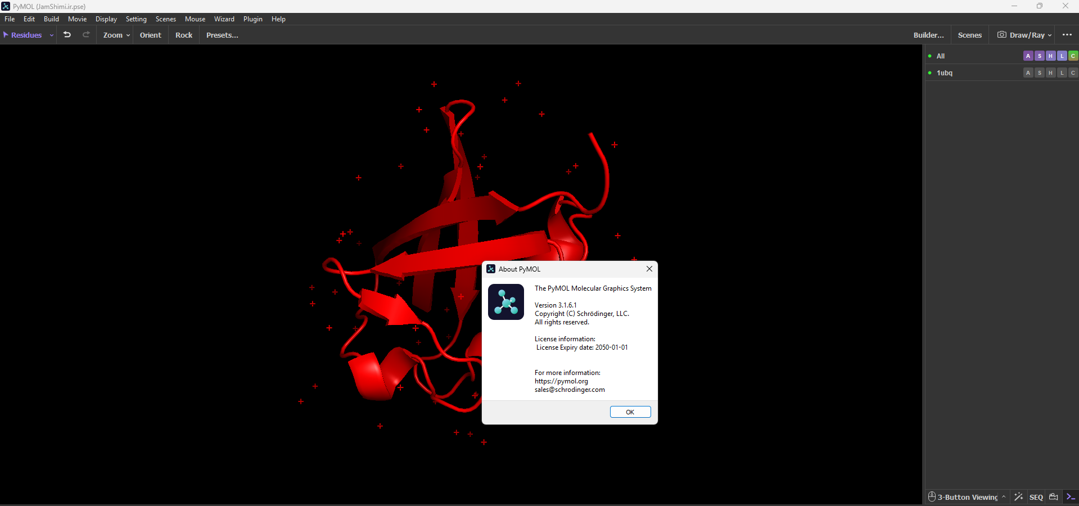Viewport: 1079px width, 506px height.
Task: Click the Show 'S' button for All
Action: click(x=1040, y=56)
